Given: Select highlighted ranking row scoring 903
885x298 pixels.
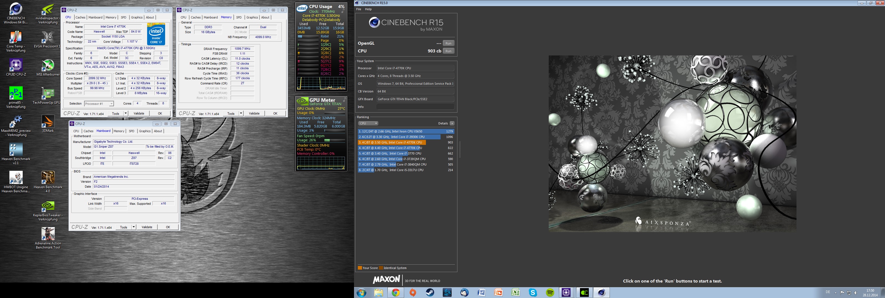Looking at the screenshot, I should coord(406,142).
